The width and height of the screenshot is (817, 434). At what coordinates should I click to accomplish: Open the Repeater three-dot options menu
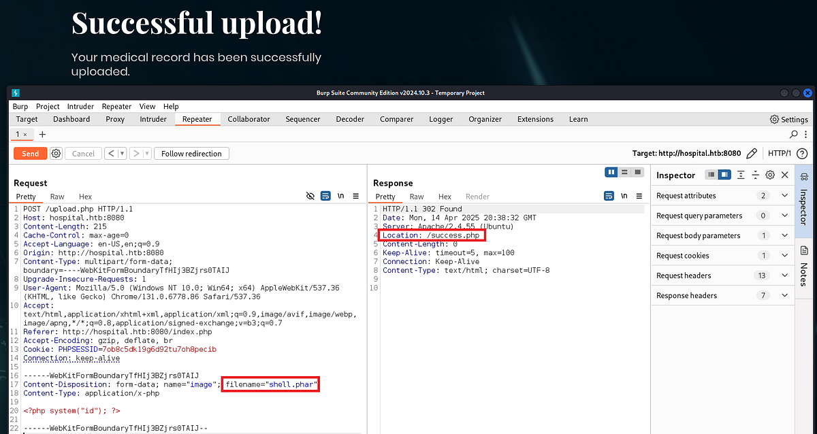click(x=806, y=135)
